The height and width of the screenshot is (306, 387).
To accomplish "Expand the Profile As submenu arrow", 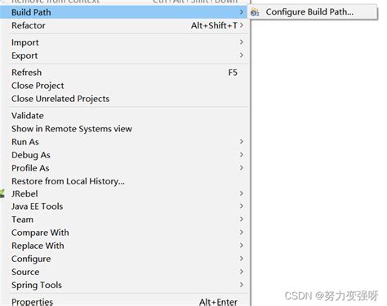I will [x=242, y=167].
